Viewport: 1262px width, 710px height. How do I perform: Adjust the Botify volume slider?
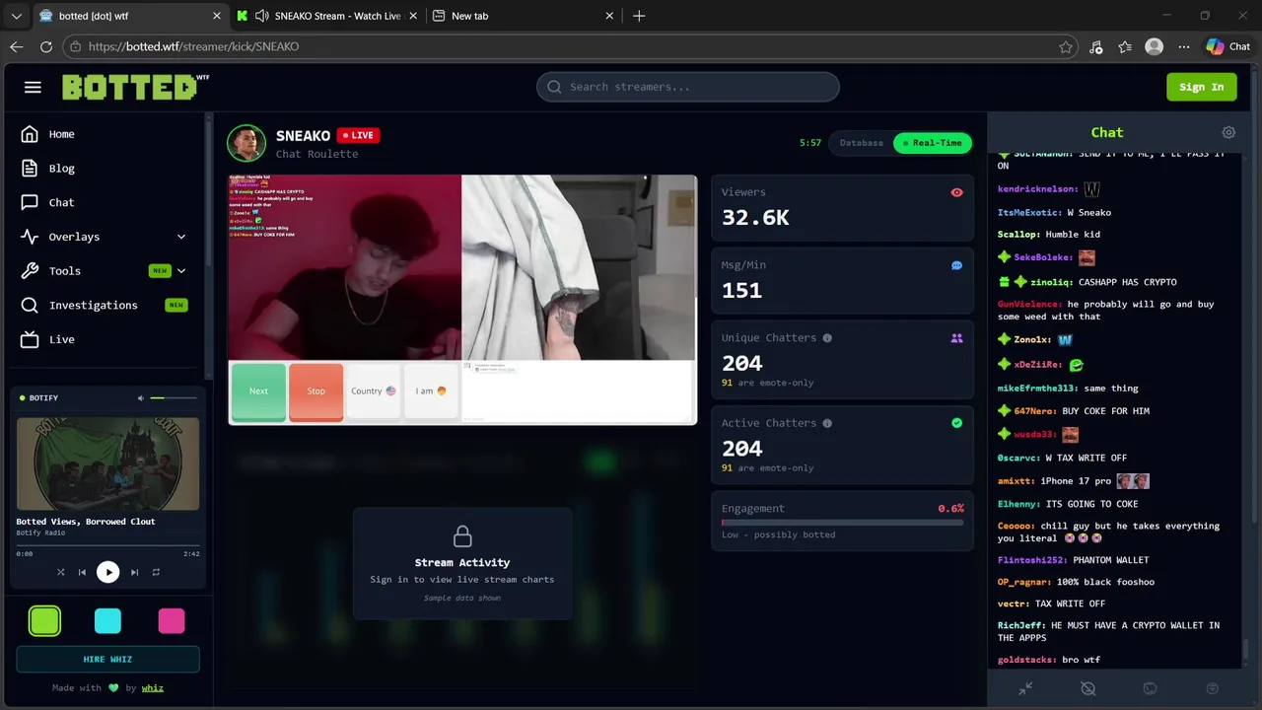(x=172, y=398)
